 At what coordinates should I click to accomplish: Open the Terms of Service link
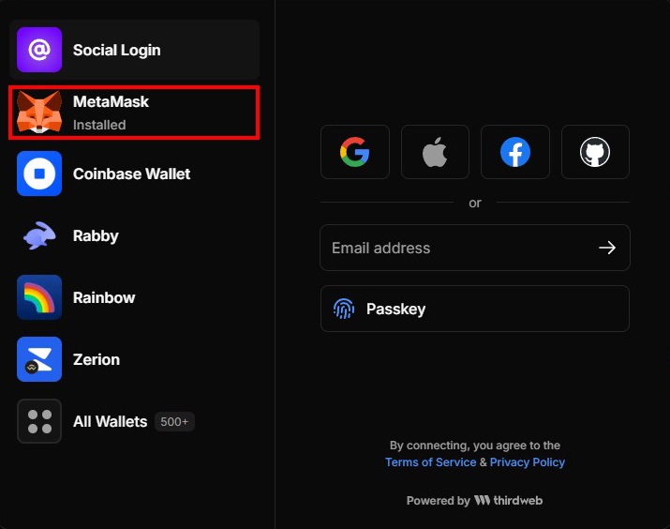click(430, 462)
